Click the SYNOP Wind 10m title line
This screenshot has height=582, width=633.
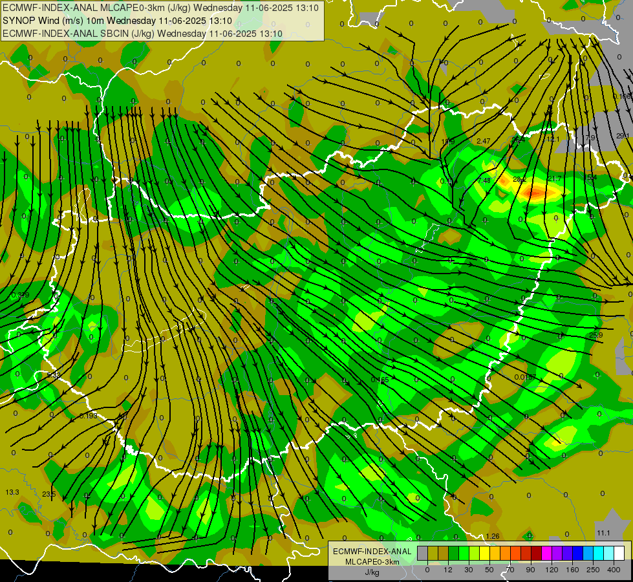point(117,21)
